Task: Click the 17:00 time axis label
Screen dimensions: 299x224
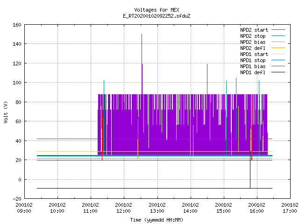Action: 290,211
